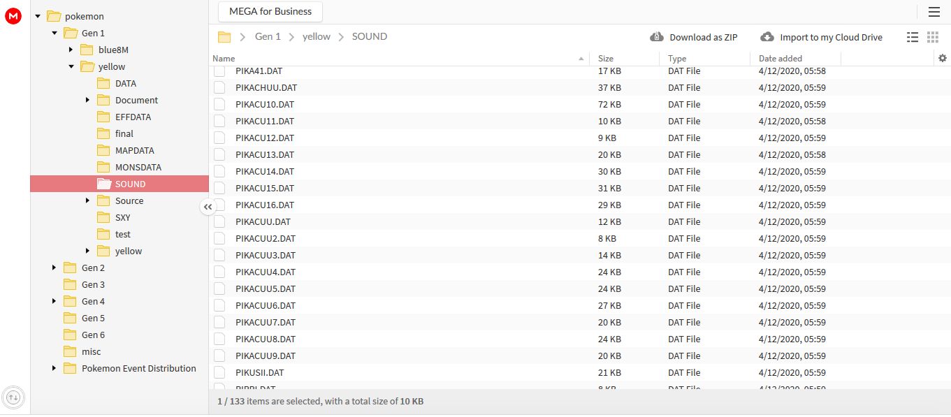
Task: Open the hamburger menu icon
Action: point(934,12)
